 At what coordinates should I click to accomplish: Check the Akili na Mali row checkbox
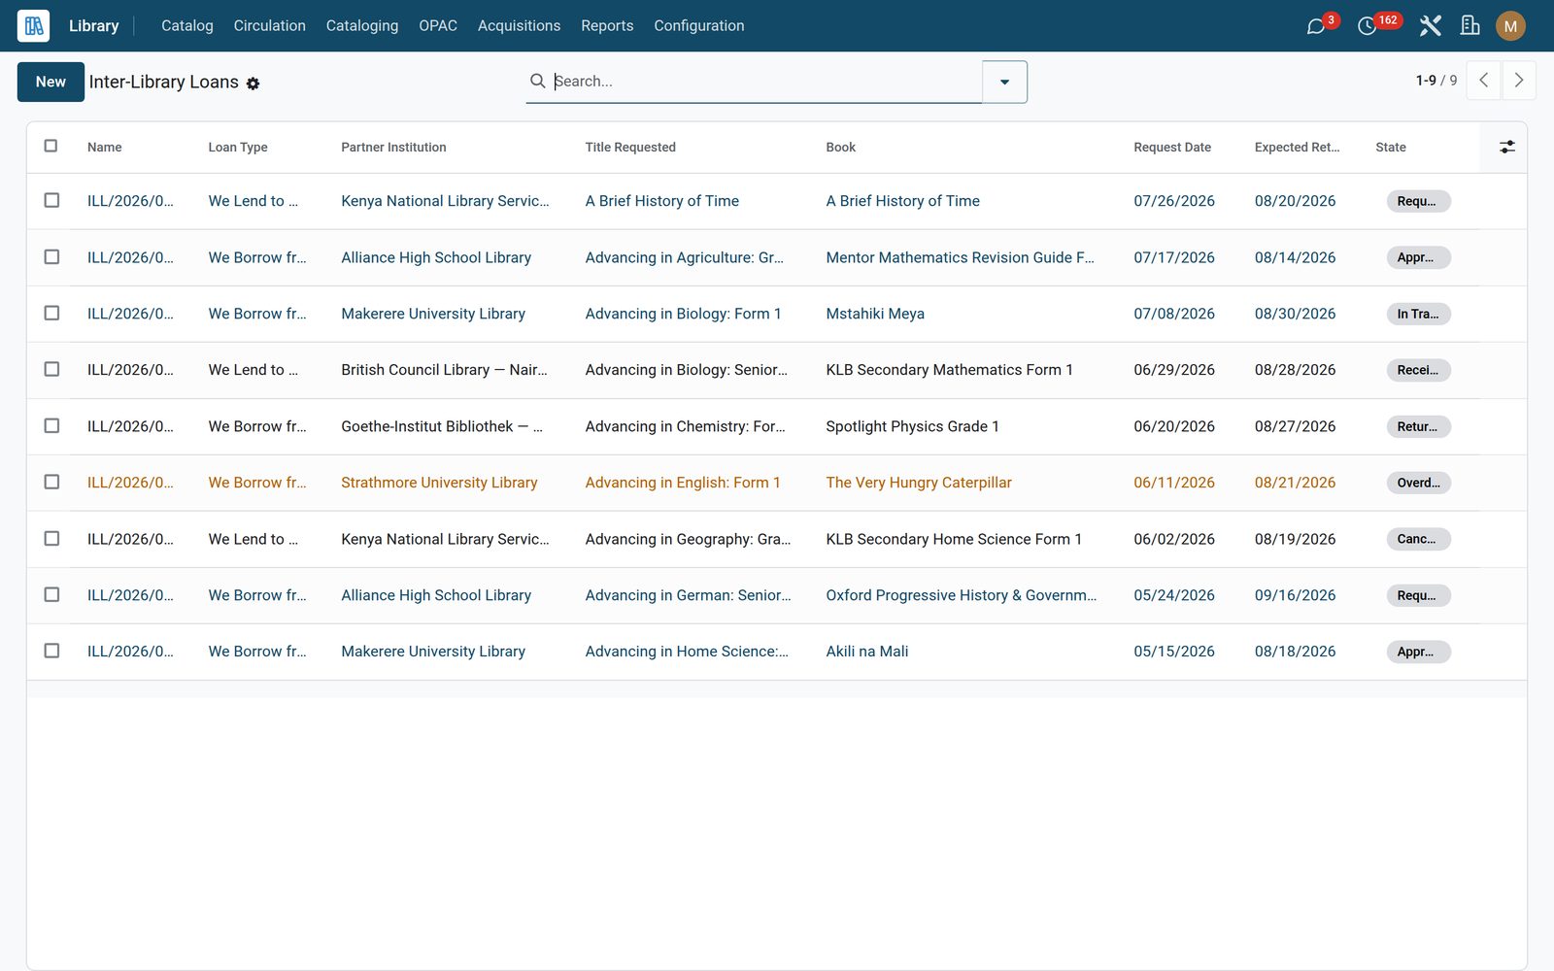[x=51, y=651]
